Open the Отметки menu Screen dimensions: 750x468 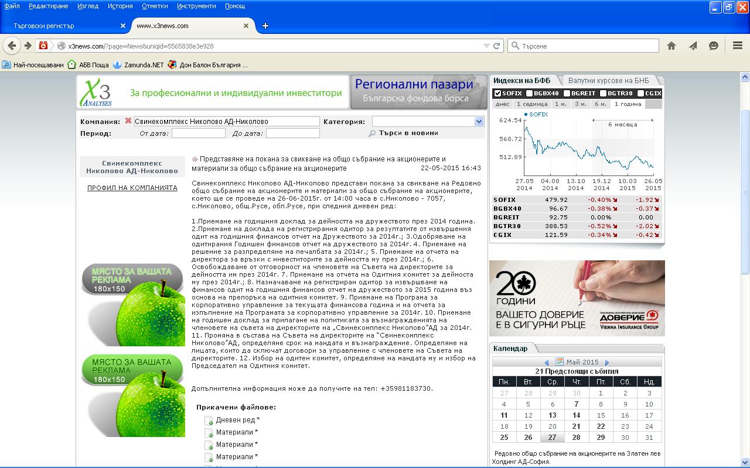154,6
